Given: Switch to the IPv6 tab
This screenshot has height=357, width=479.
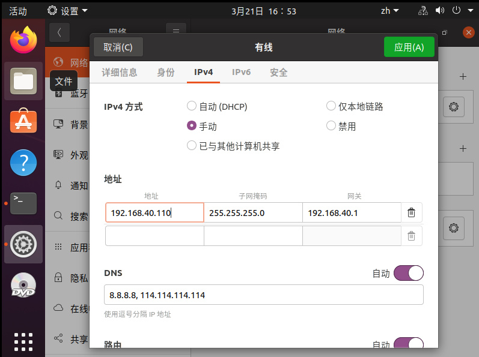Looking at the screenshot, I should [241, 72].
